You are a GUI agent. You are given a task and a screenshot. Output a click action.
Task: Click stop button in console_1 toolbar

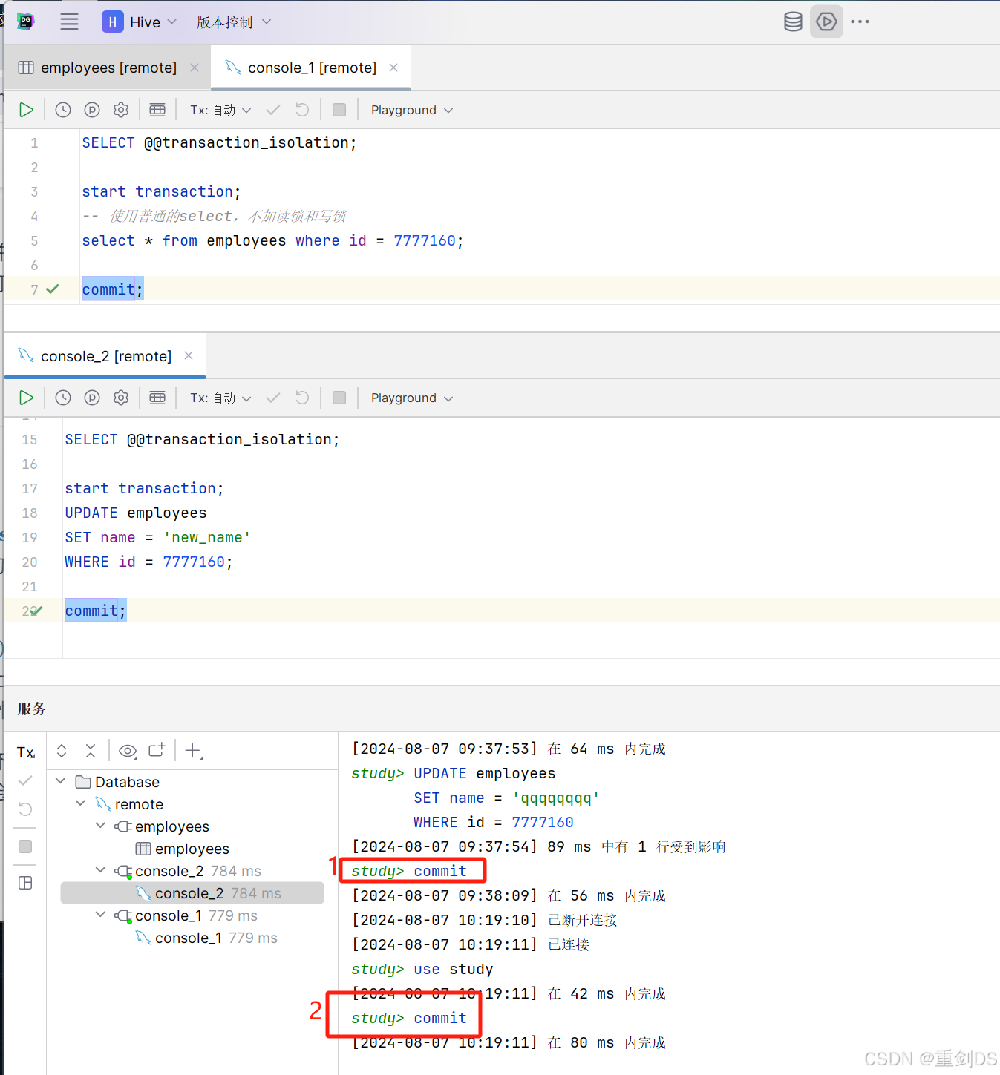(339, 110)
